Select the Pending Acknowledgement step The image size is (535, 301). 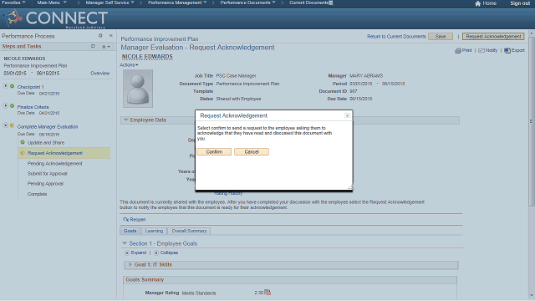pyautogui.click(x=55, y=164)
